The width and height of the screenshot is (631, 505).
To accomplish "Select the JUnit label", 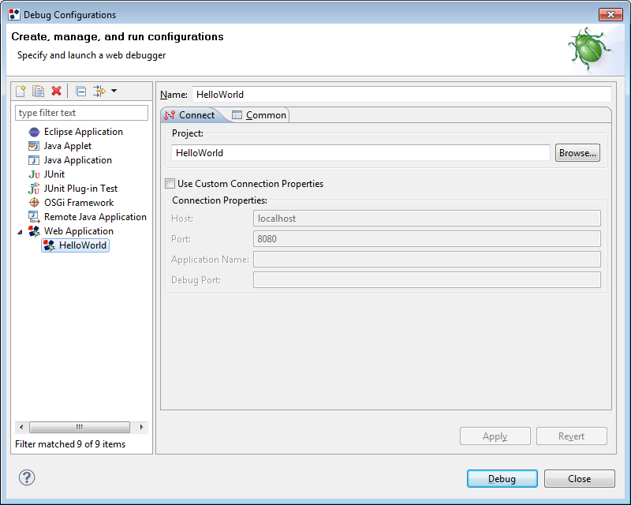I will tap(54, 174).
